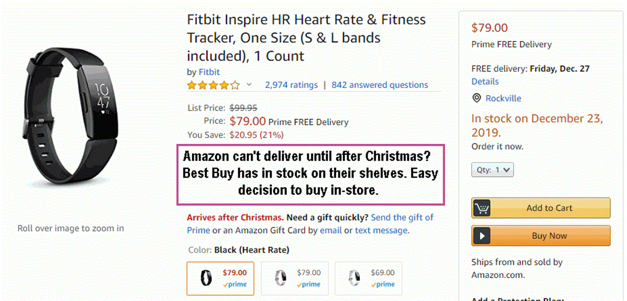Image resolution: width=627 pixels, height=301 pixels.
Task: Click the text message gift card link
Action: click(x=381, y=230)
